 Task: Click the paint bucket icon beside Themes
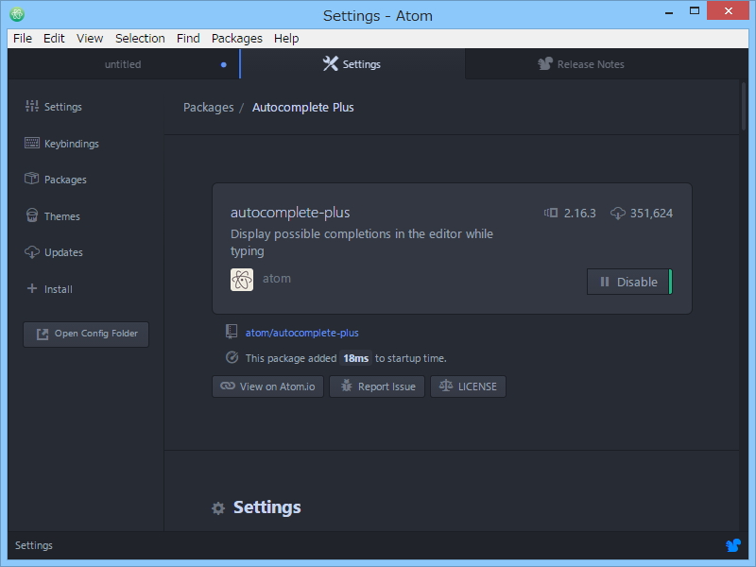pos(32,215)
